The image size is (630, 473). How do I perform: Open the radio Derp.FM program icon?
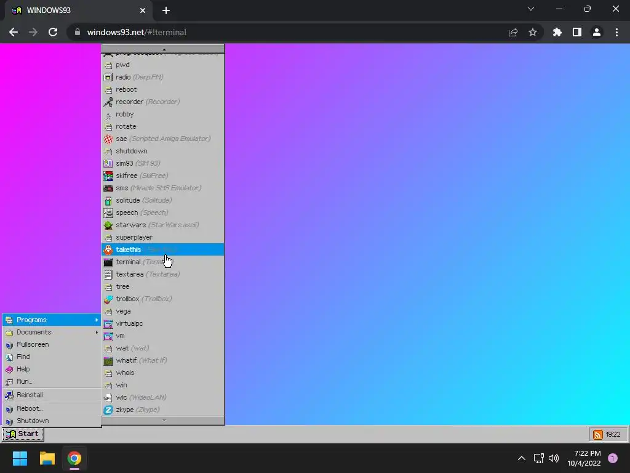click(x=108, y=77)
